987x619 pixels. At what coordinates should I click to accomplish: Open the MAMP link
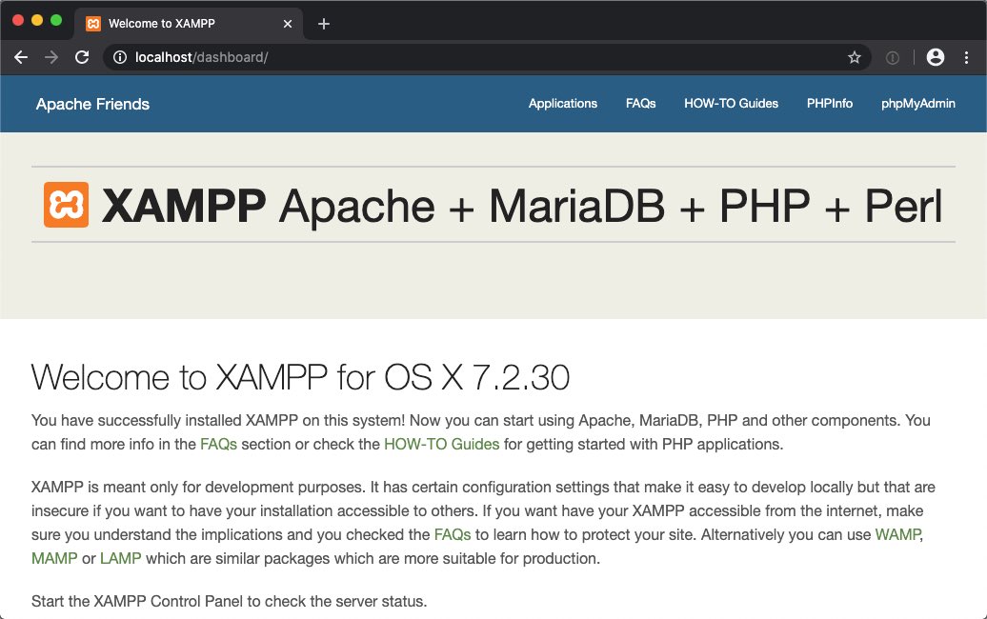pyautogui.click(x=54, y=559)
